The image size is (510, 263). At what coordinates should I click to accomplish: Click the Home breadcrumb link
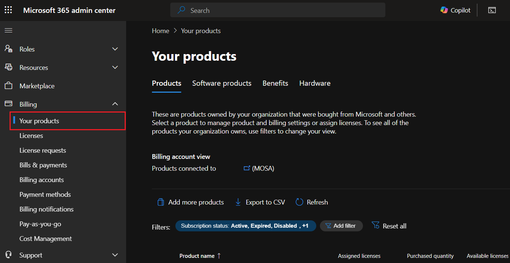pyautogui.click(x=161, y=31)
